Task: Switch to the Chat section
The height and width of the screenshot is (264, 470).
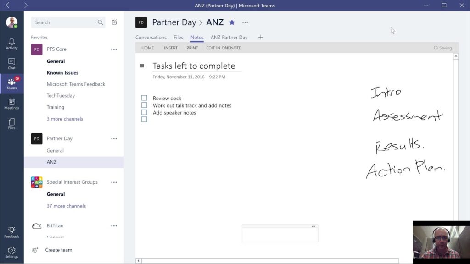Action: pos(11,63)
